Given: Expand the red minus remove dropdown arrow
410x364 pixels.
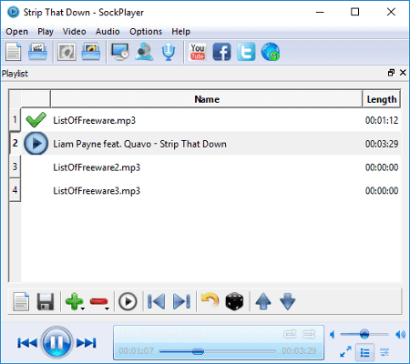Looking at the screenshot, I should pyautogui.click(x=107, y=308).
